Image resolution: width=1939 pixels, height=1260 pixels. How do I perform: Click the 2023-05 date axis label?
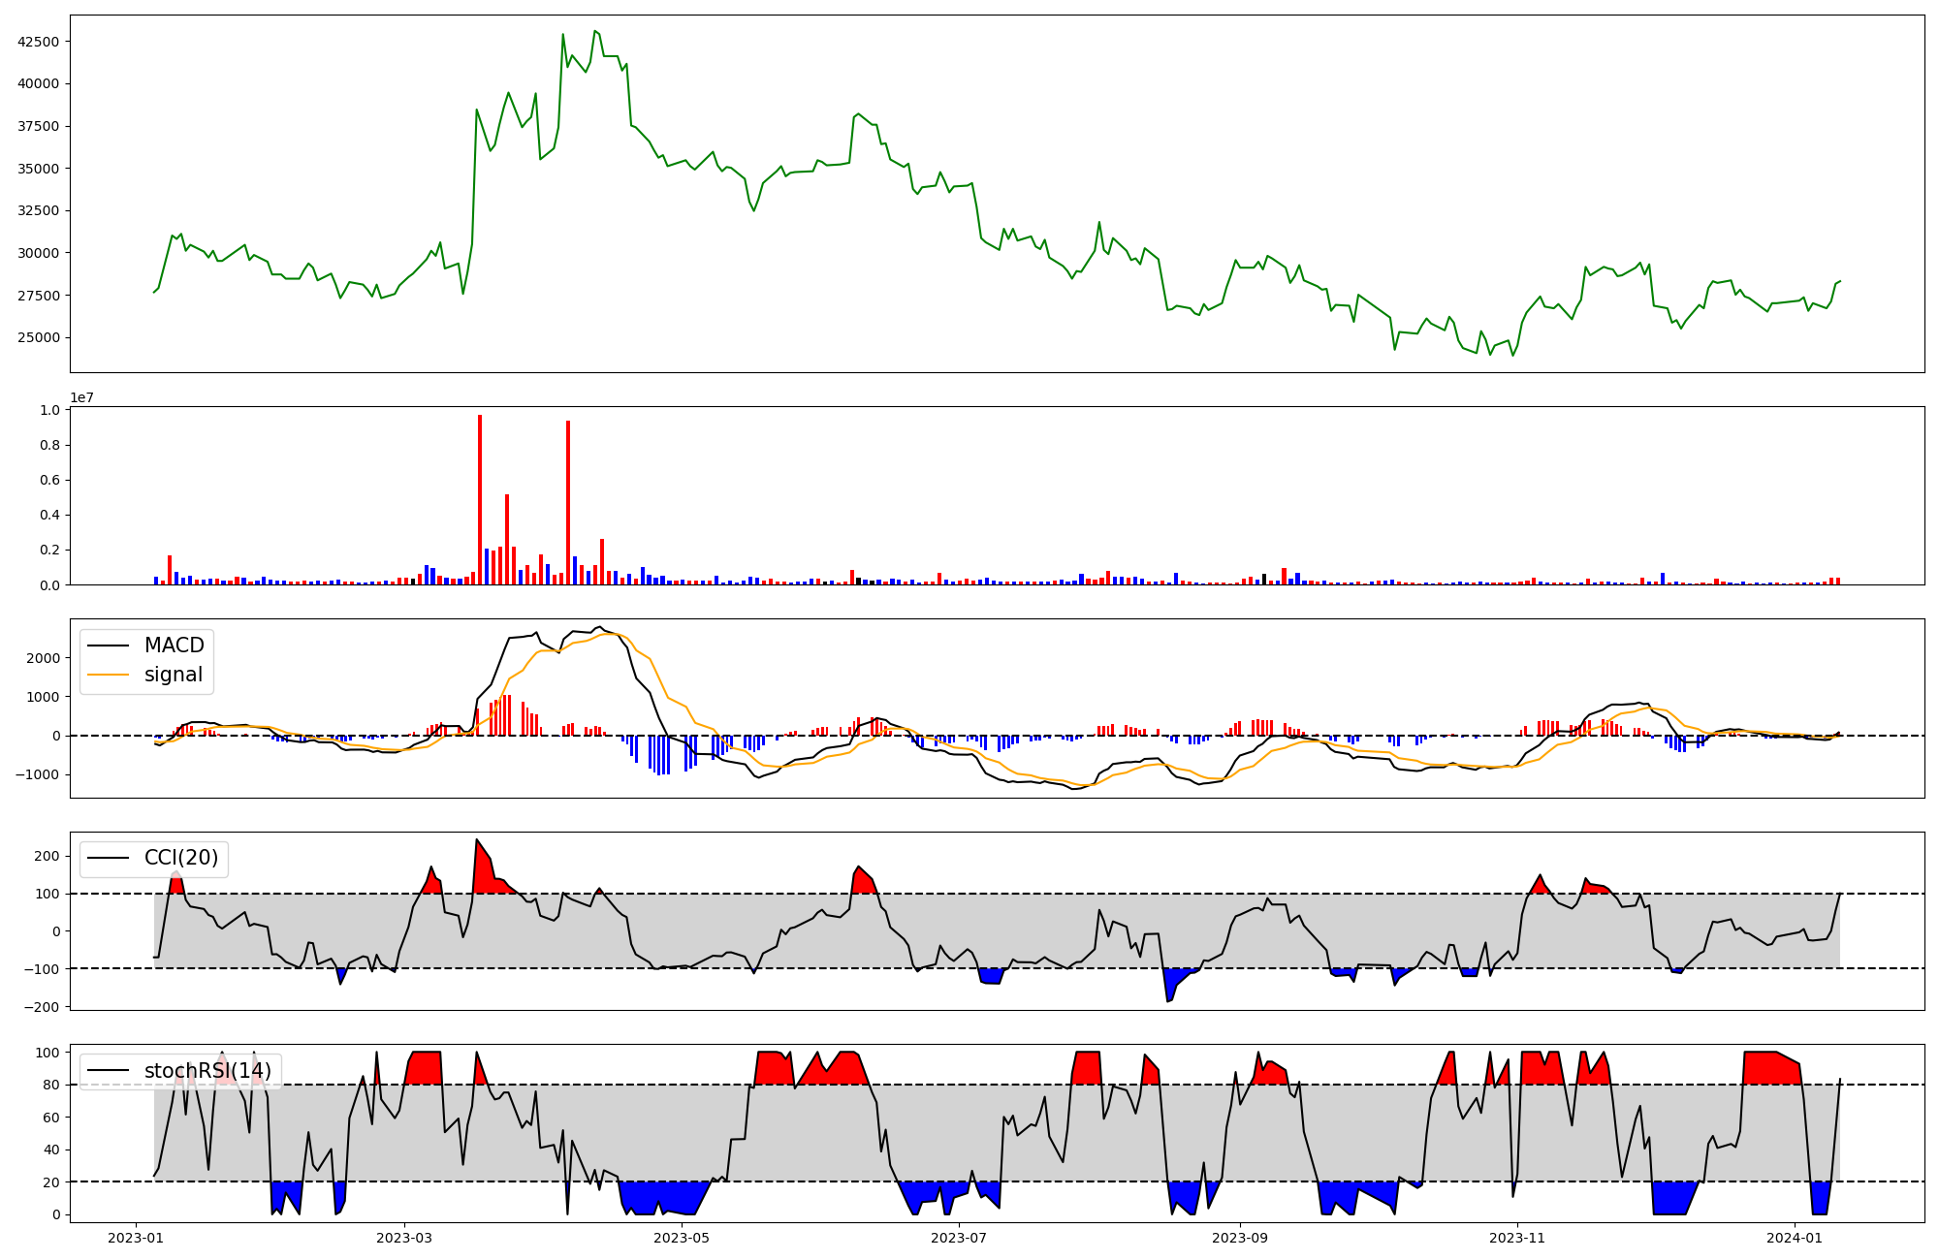pyautogui.click(x=683, y=1238)
